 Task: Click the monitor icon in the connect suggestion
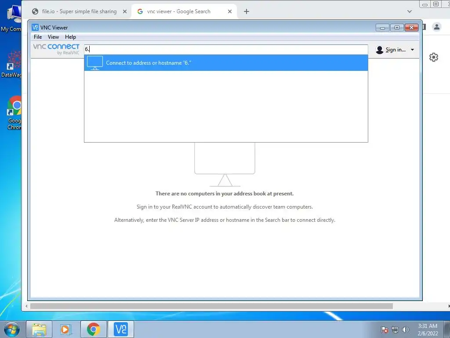click(95, 63)
